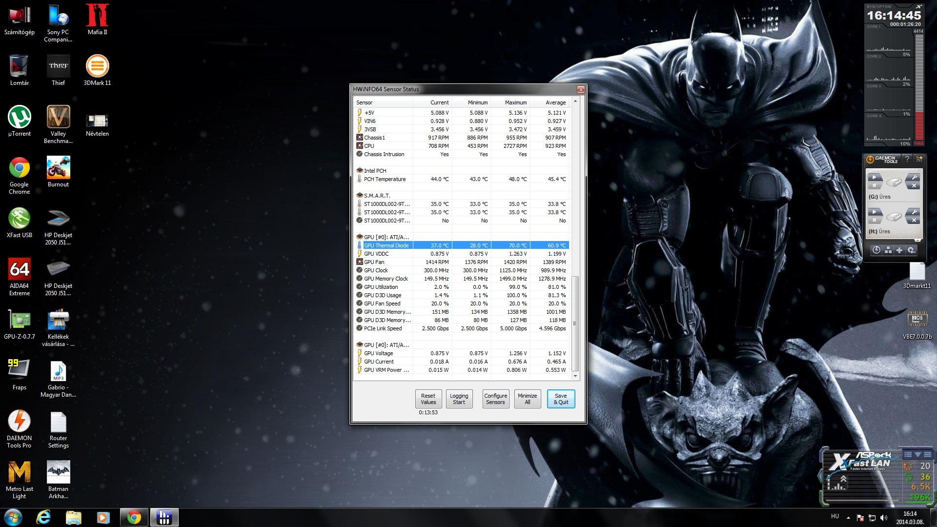Image resolution: width=937 pixels, height=527 pixels.
Task: Click the plus icon to add virtual drive
Action: 899,250
